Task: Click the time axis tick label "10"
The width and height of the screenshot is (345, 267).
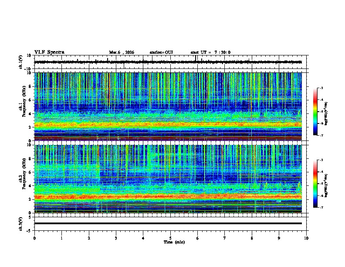Action: (306, 238)
